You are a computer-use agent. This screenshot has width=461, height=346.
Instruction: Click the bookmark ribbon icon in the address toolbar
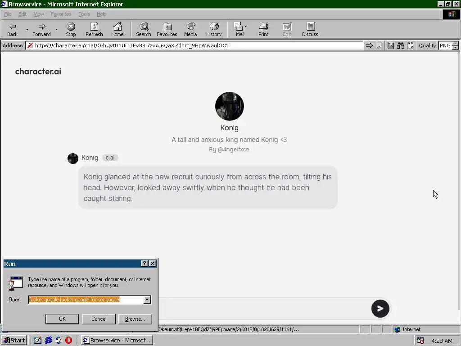379,46
